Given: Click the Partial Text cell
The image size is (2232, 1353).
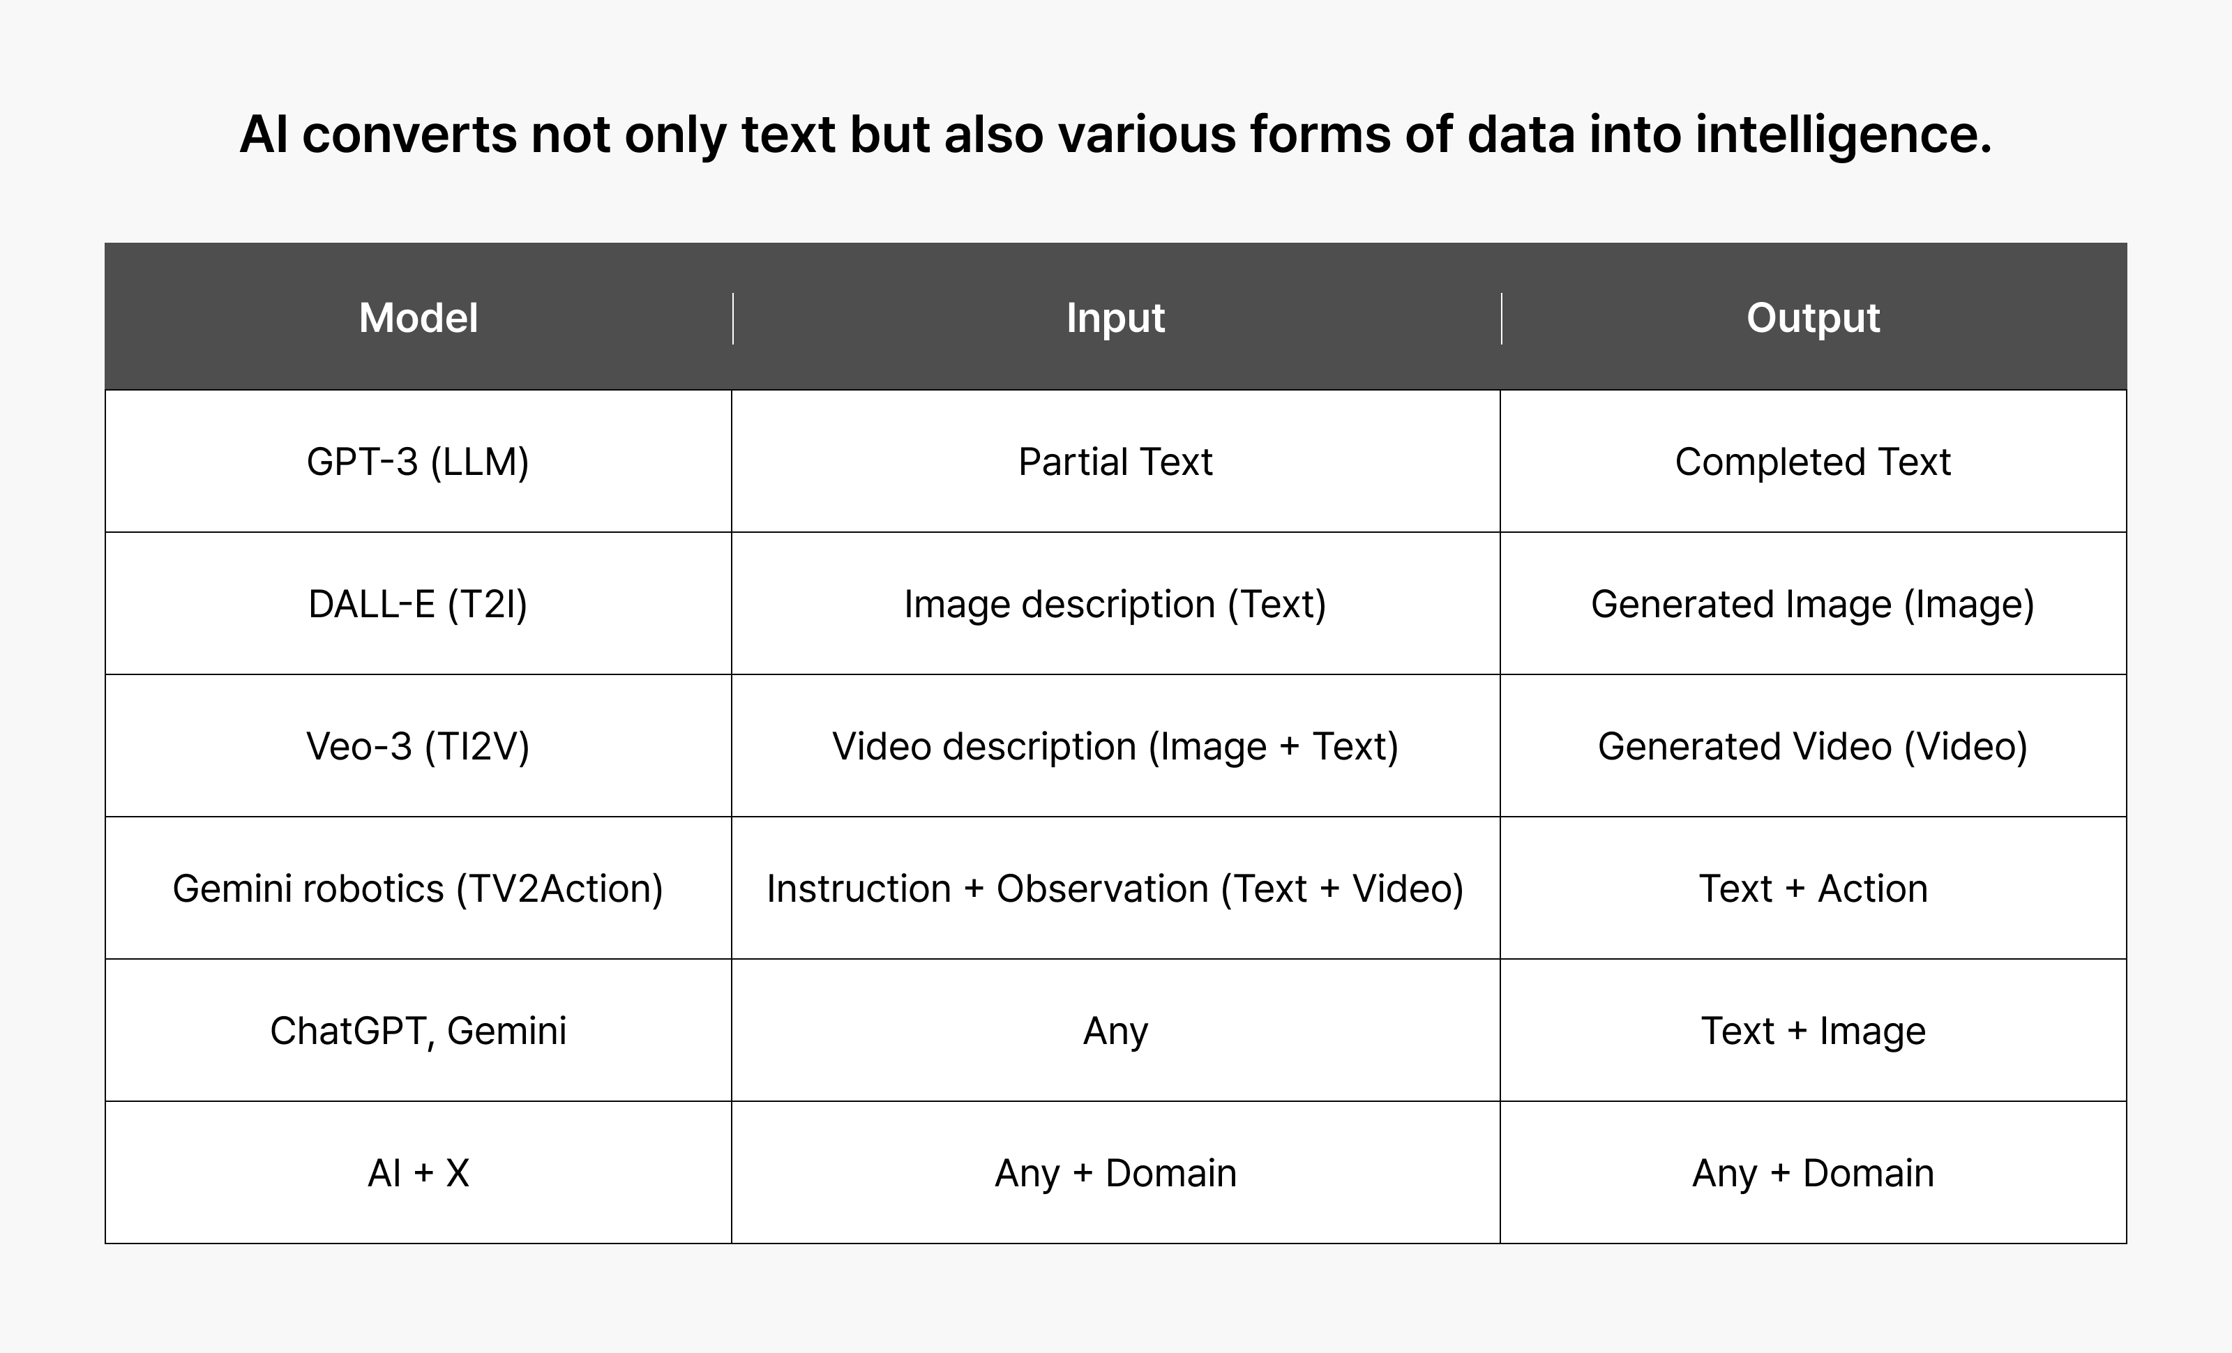Looking at the screenshot, I should click(1115, 462).
